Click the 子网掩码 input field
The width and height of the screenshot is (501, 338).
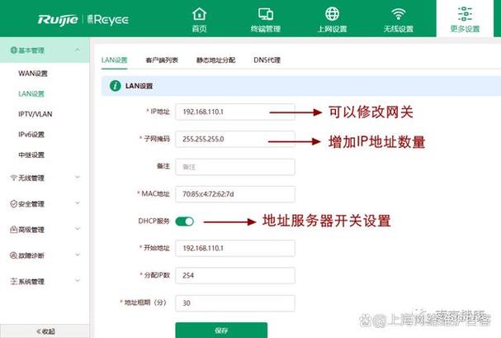(235, 139)
